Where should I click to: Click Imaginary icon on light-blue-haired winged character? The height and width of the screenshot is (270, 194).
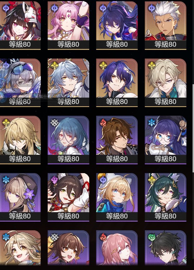point(55,65)
